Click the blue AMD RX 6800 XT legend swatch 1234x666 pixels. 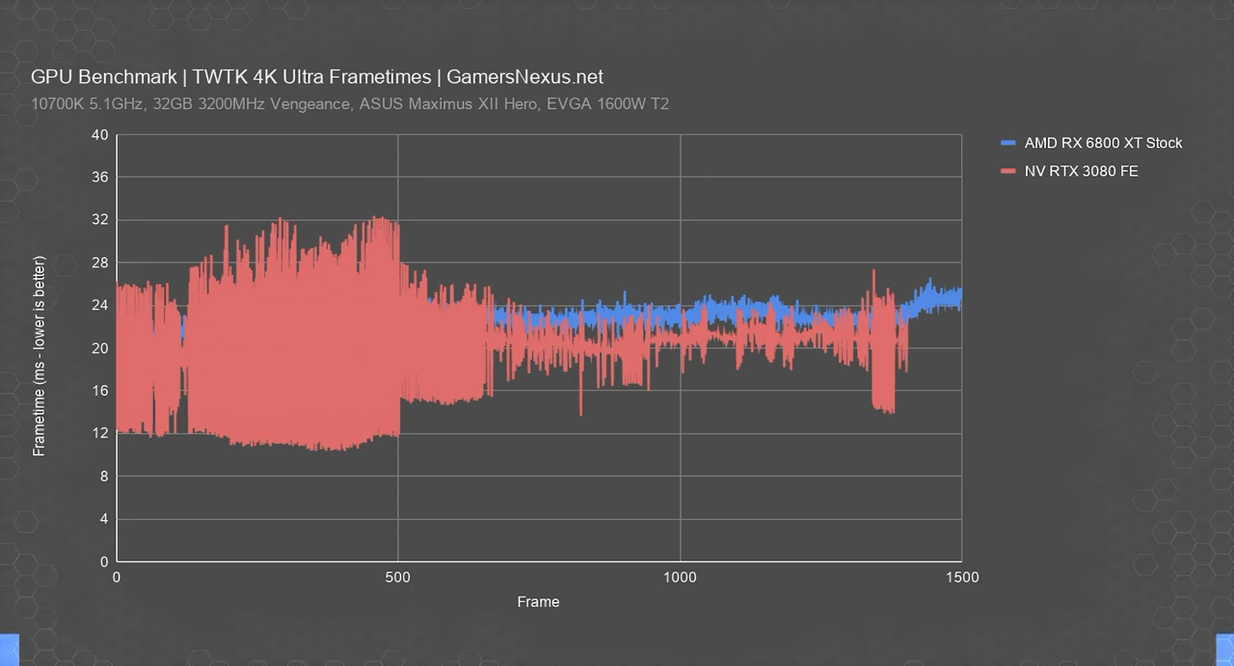[1008, 143]
